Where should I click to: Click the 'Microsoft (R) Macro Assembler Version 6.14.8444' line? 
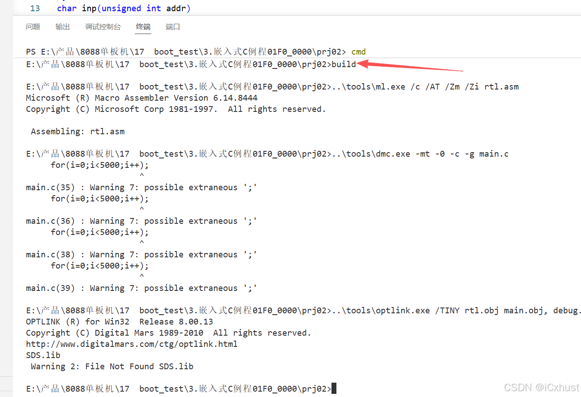pos(142,98)
